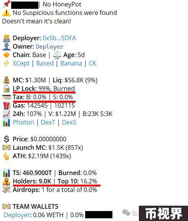Viewport: 188px width, 221px height.
Task: Open the Photon chart link
Action: point(23,122)
